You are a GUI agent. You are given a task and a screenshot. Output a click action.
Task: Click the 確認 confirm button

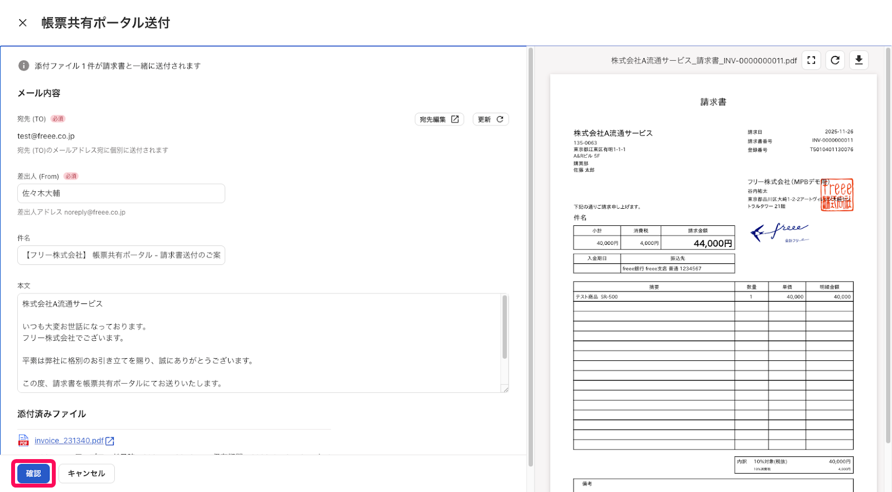pos(33,474)
